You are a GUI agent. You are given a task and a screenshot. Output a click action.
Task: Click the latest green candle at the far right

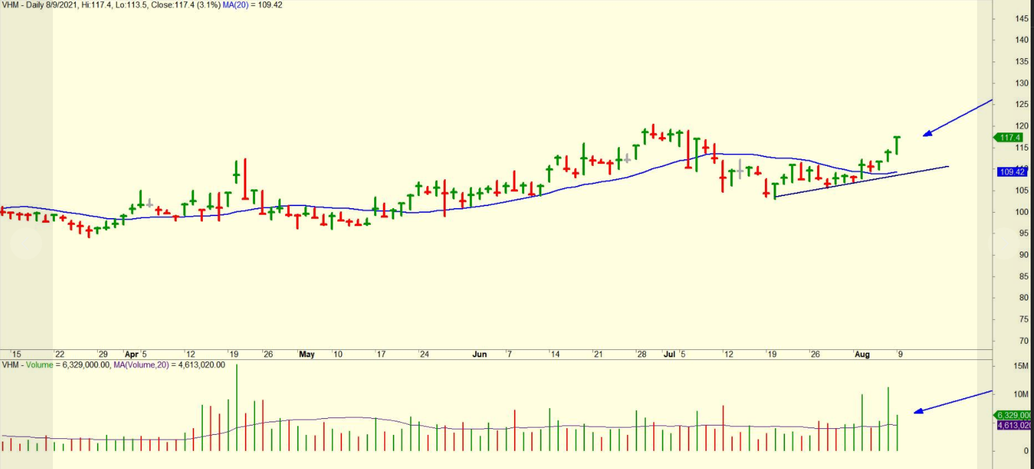897,145
